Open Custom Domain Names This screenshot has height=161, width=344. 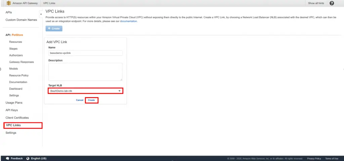coord(21,20)
